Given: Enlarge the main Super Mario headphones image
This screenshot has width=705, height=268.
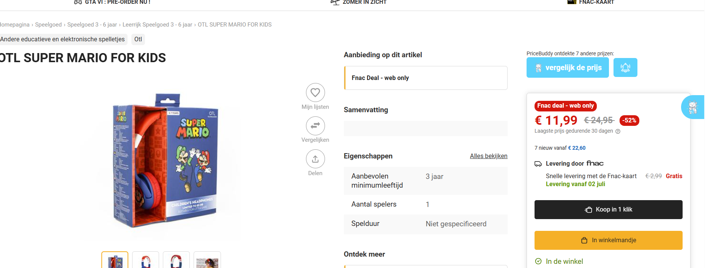Looking at the screenshot, I should pyautogui.click(x=161, y=160).
